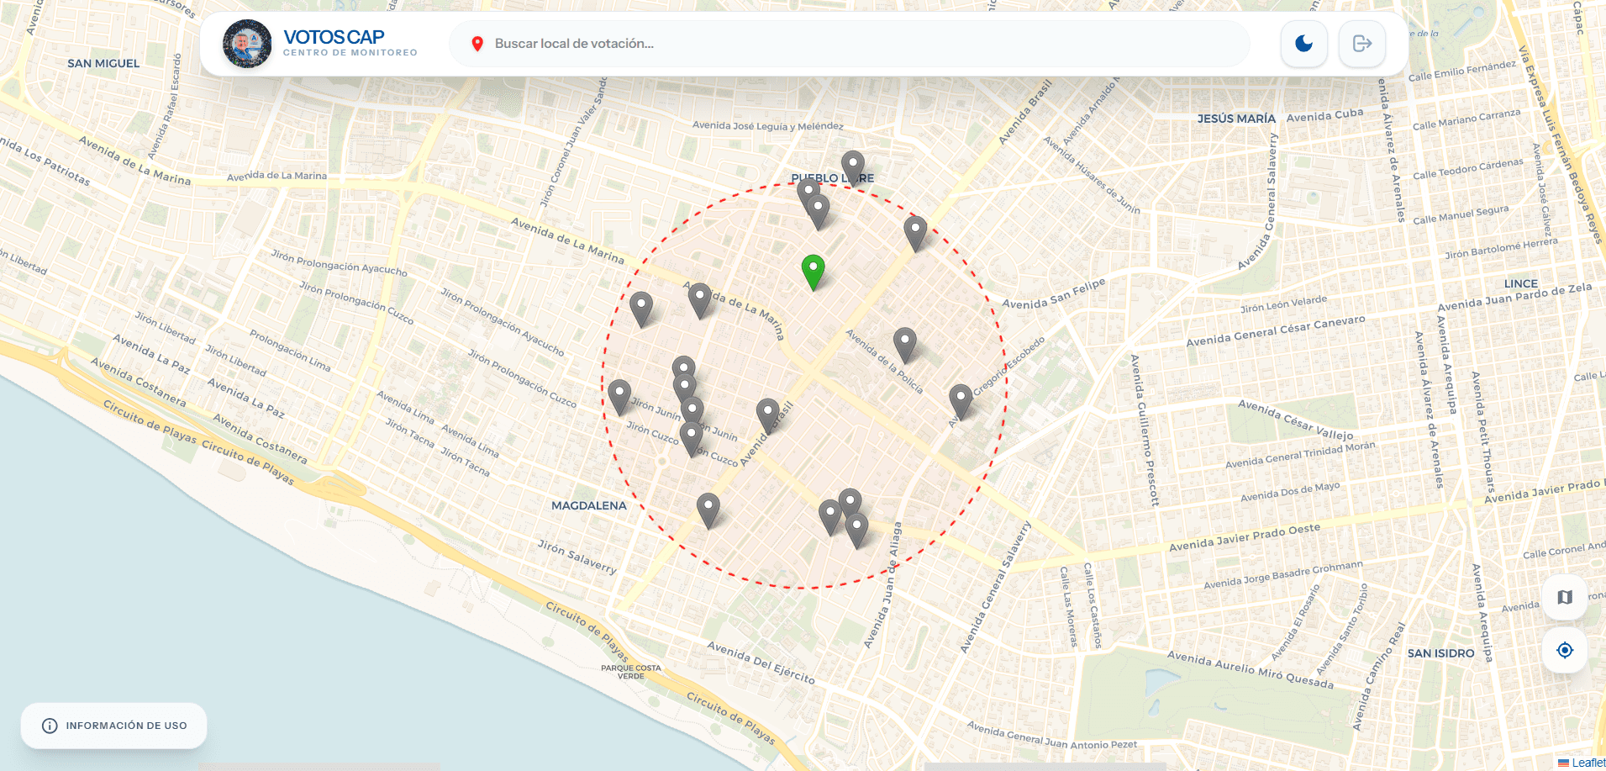Click the Avenida Húsares de Junín label

1092,176
